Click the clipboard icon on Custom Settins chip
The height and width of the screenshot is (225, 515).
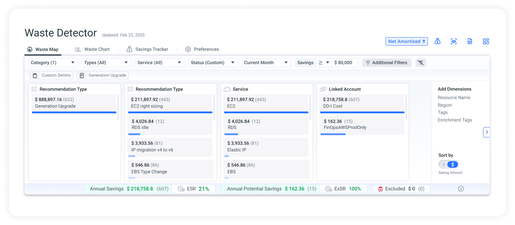(x=35, y=75)
